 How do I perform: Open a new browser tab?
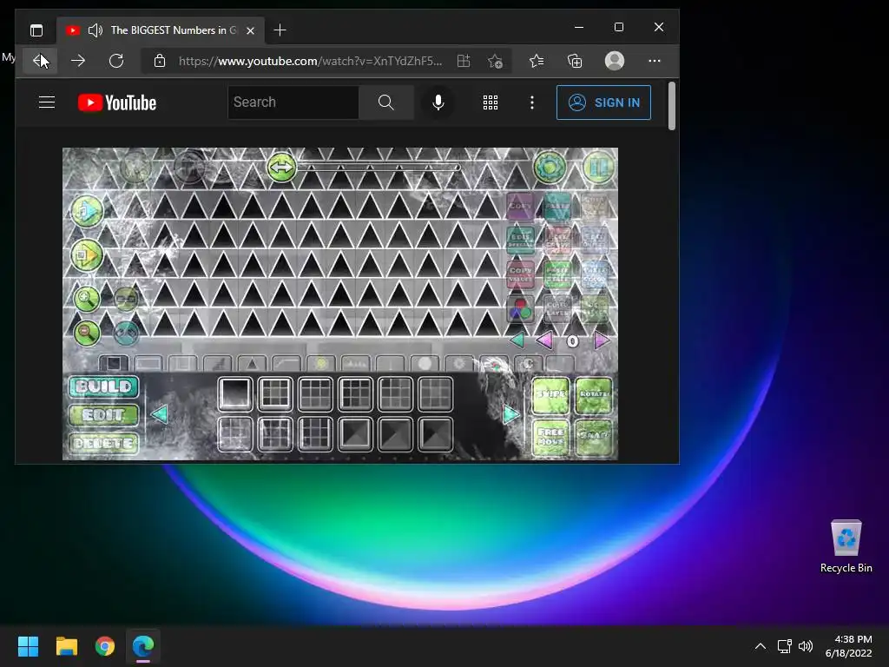click(x=280, y=30)
